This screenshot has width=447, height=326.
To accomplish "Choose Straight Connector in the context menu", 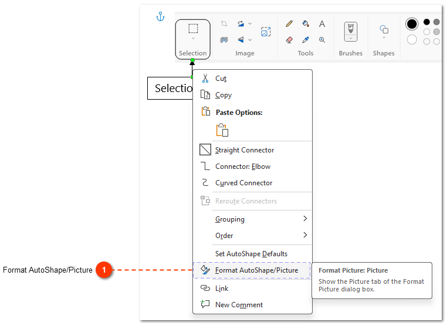I will point(252,150).
